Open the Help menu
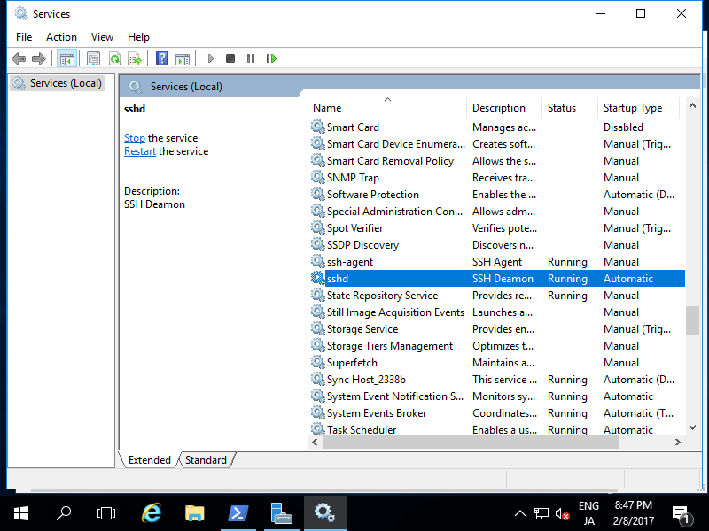This screenshot has height=531, width=709. click(138, 37)
